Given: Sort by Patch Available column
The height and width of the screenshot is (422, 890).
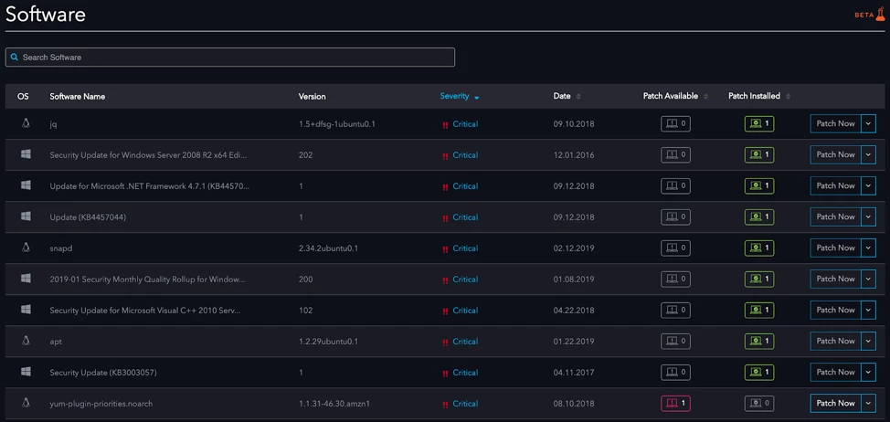Looking at the screenshot, I should (x=675, y=97).
